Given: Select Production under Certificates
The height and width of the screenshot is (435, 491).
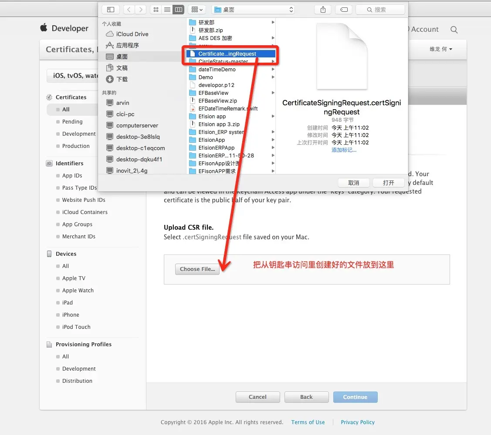Looking at the screenshot, I should [76, 146].
